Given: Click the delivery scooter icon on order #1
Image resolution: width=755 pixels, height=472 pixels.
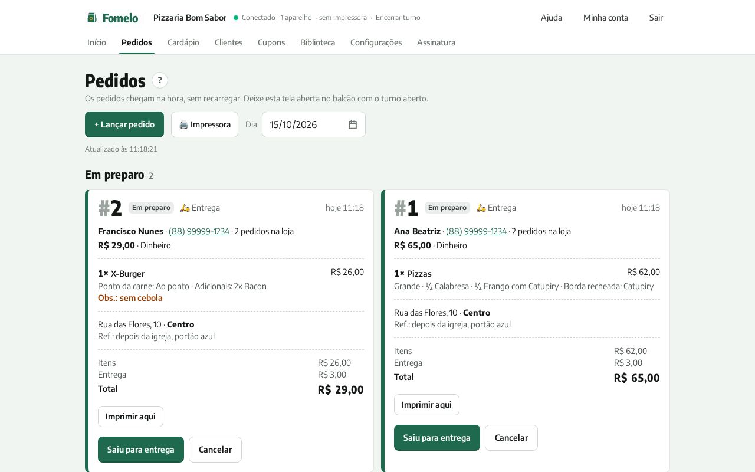Looking at the screenshot, I should pyautogui.click(x=481, y=208).
